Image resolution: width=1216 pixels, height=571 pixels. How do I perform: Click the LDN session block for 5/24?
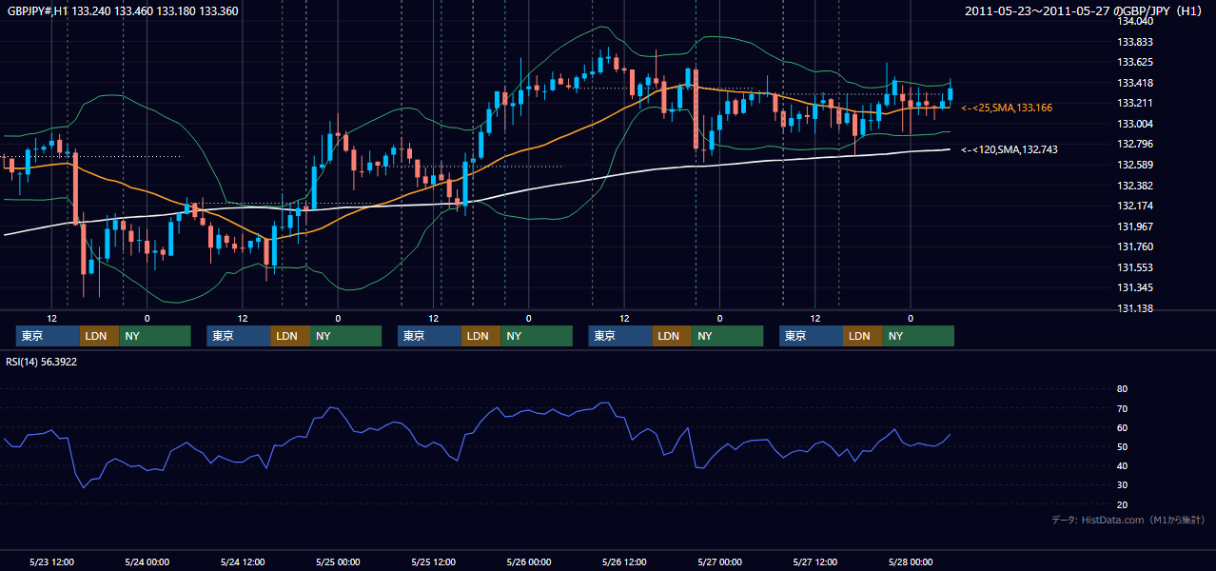pyautogui.click(x=290, y=336)
